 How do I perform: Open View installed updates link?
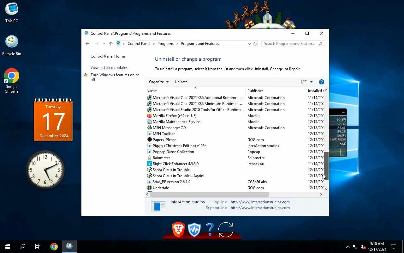[109, 68]
